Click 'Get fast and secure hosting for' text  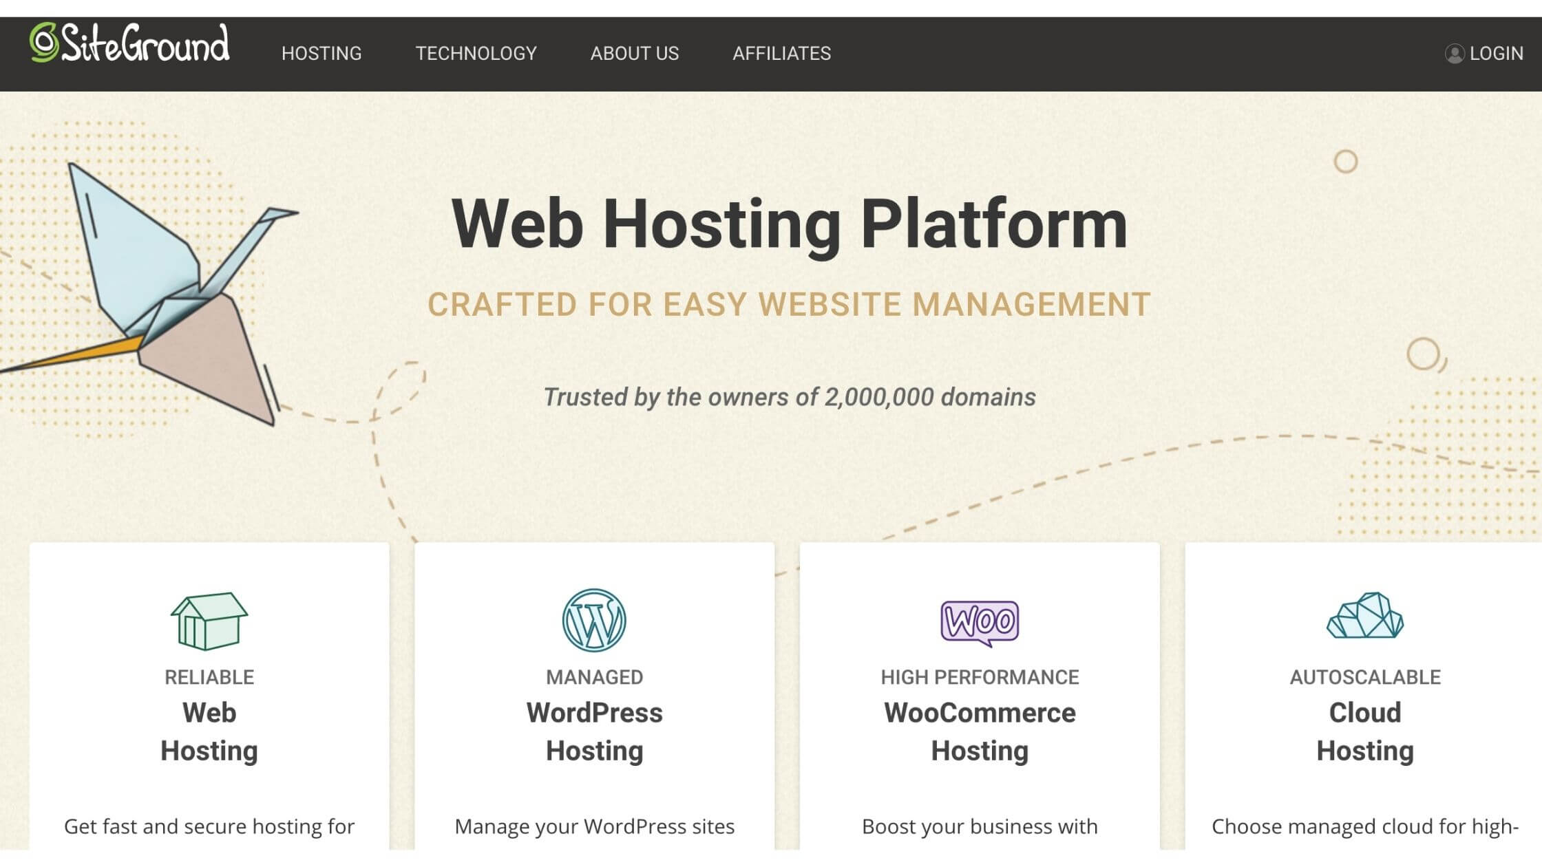click(x=209, y=826)
